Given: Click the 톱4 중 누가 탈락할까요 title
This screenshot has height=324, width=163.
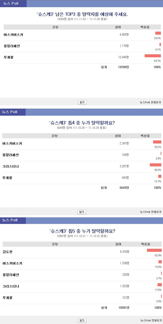Looking at the screenshot, I should point(82,123).
